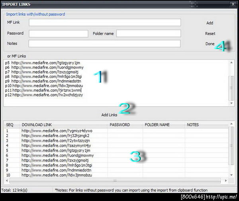Select table row 9 link ?ndmmiedottn
This screenshot has height=201, width=239.
point(116,170)
